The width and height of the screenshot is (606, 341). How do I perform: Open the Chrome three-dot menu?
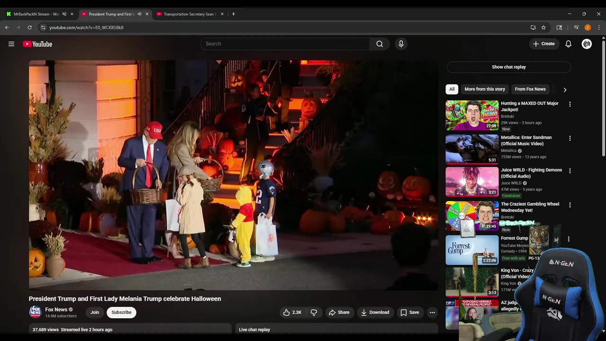coord(599,27)
